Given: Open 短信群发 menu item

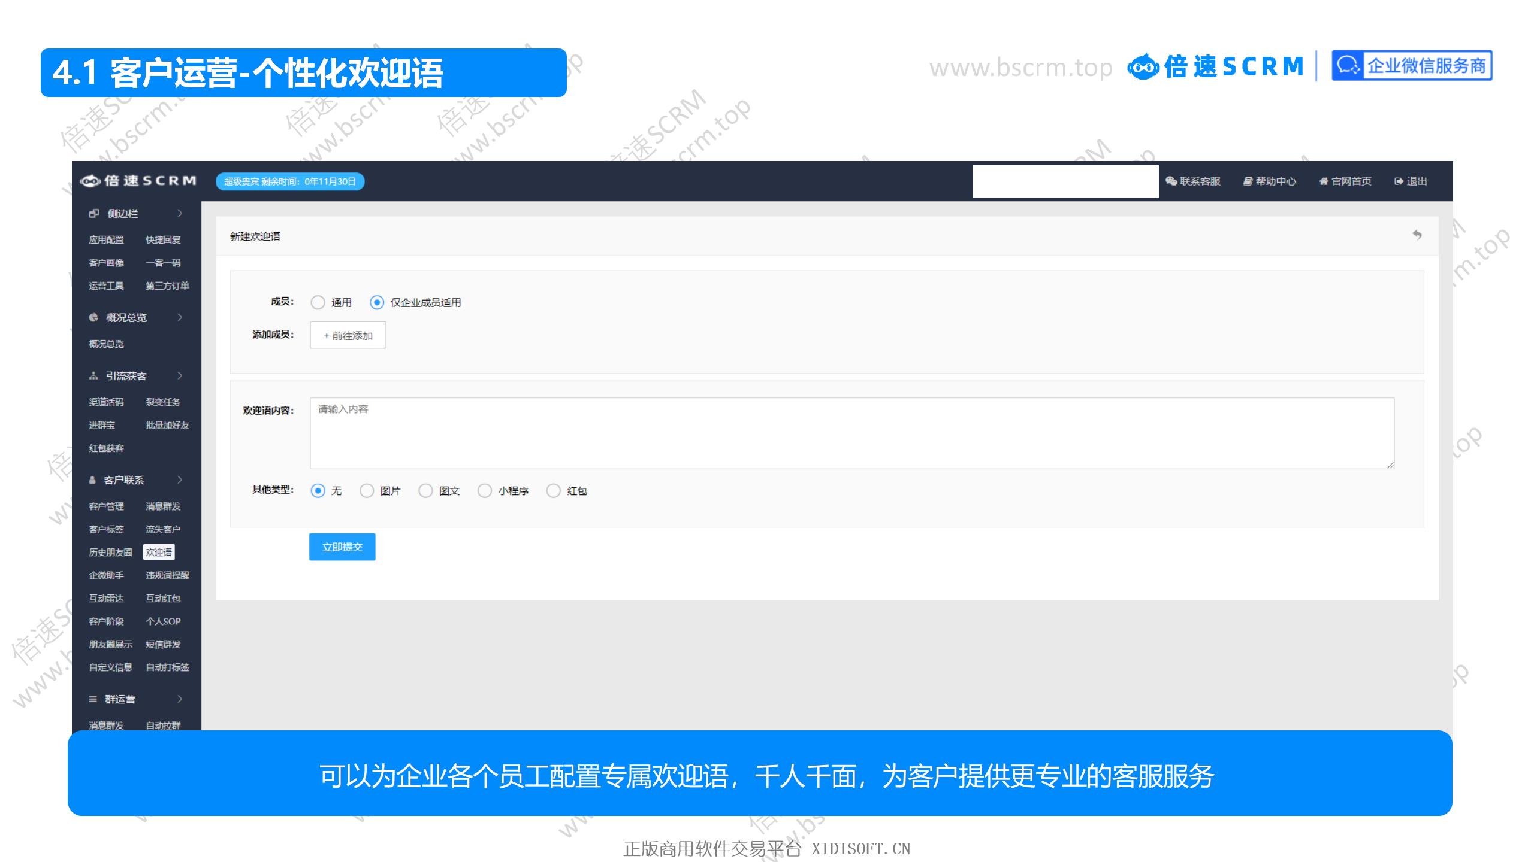Looking at the screenshot, I should 163,644.
